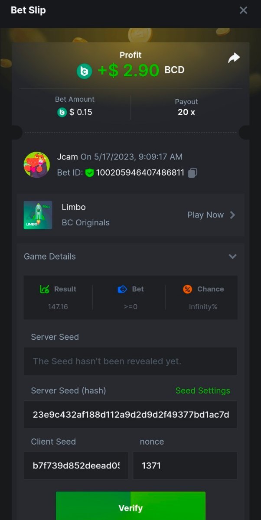Click the nonce field showing 1371

point(185,466)
